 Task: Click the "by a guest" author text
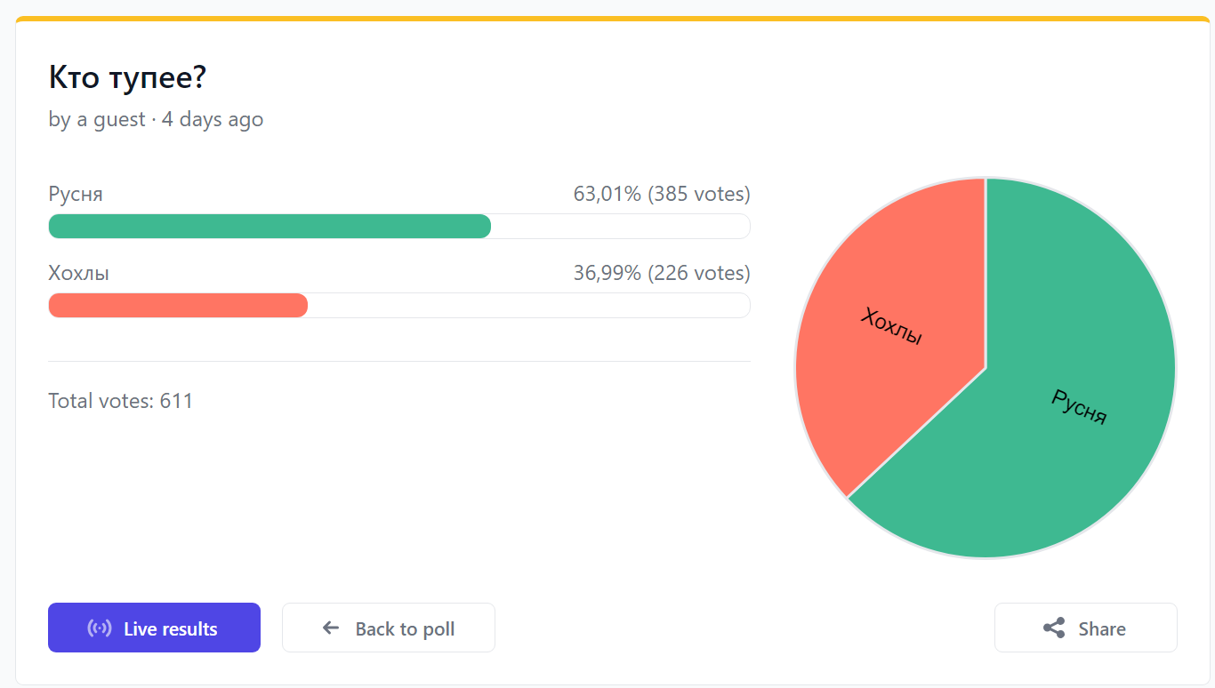click(x=97, y=119)
